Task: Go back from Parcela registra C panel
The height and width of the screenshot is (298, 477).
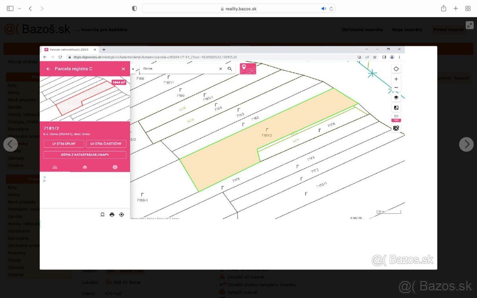Action: pyautogui.click(x=48, y=69)
